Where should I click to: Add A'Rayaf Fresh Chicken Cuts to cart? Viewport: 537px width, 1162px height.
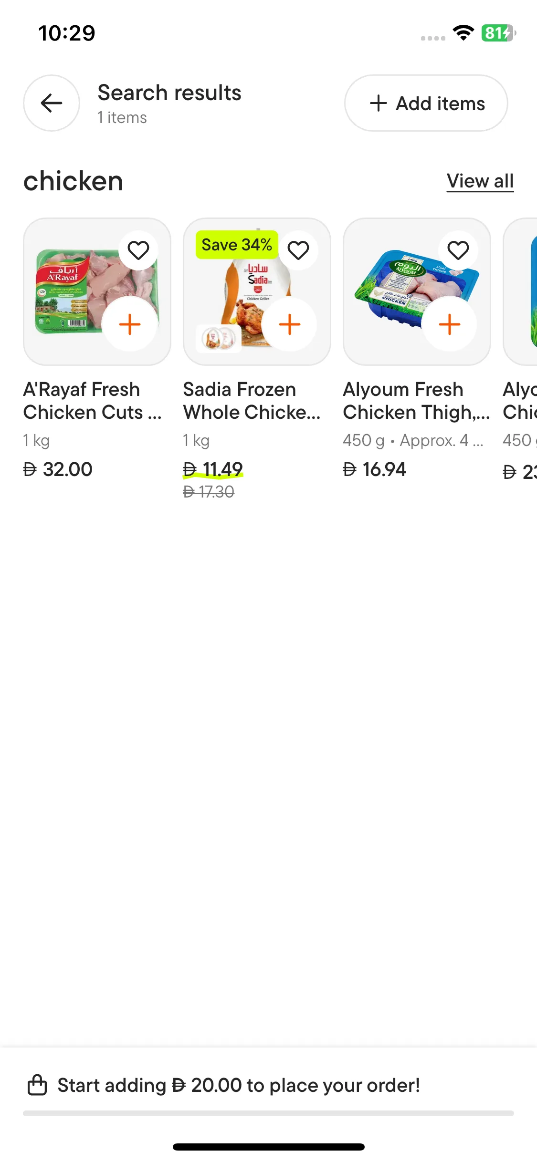pyautogui.click(x=129, y=325)
